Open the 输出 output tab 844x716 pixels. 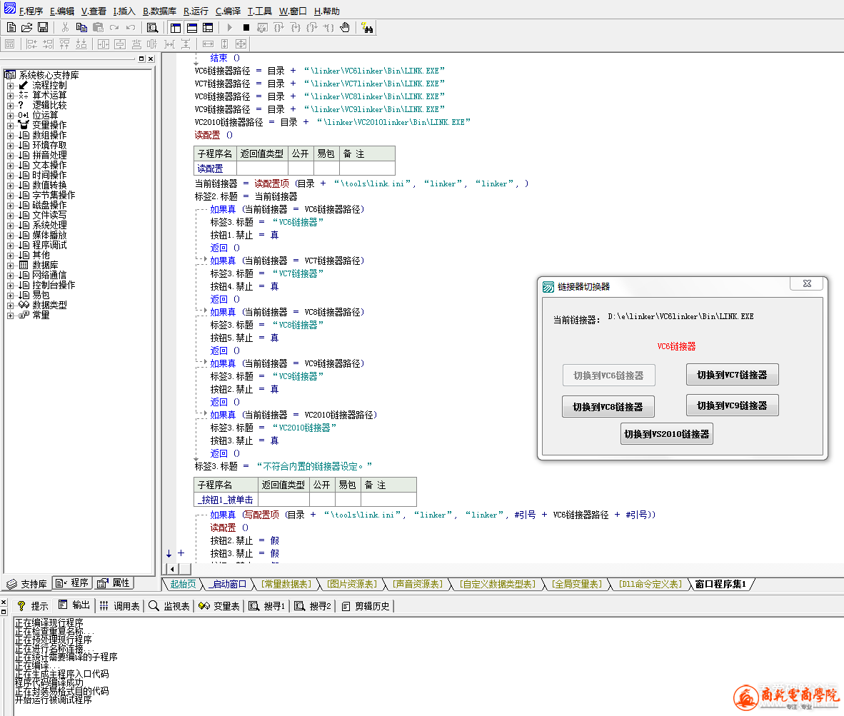click(75, 606)
